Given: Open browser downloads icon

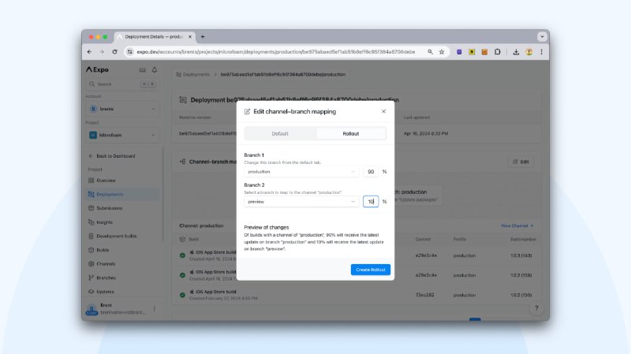Looking at the screenshot, I should [x=516, y=52].
